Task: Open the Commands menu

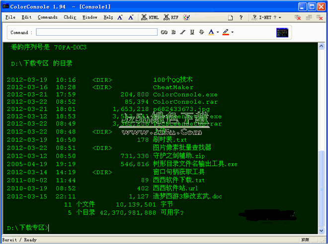Action: (x=48, y=17)
